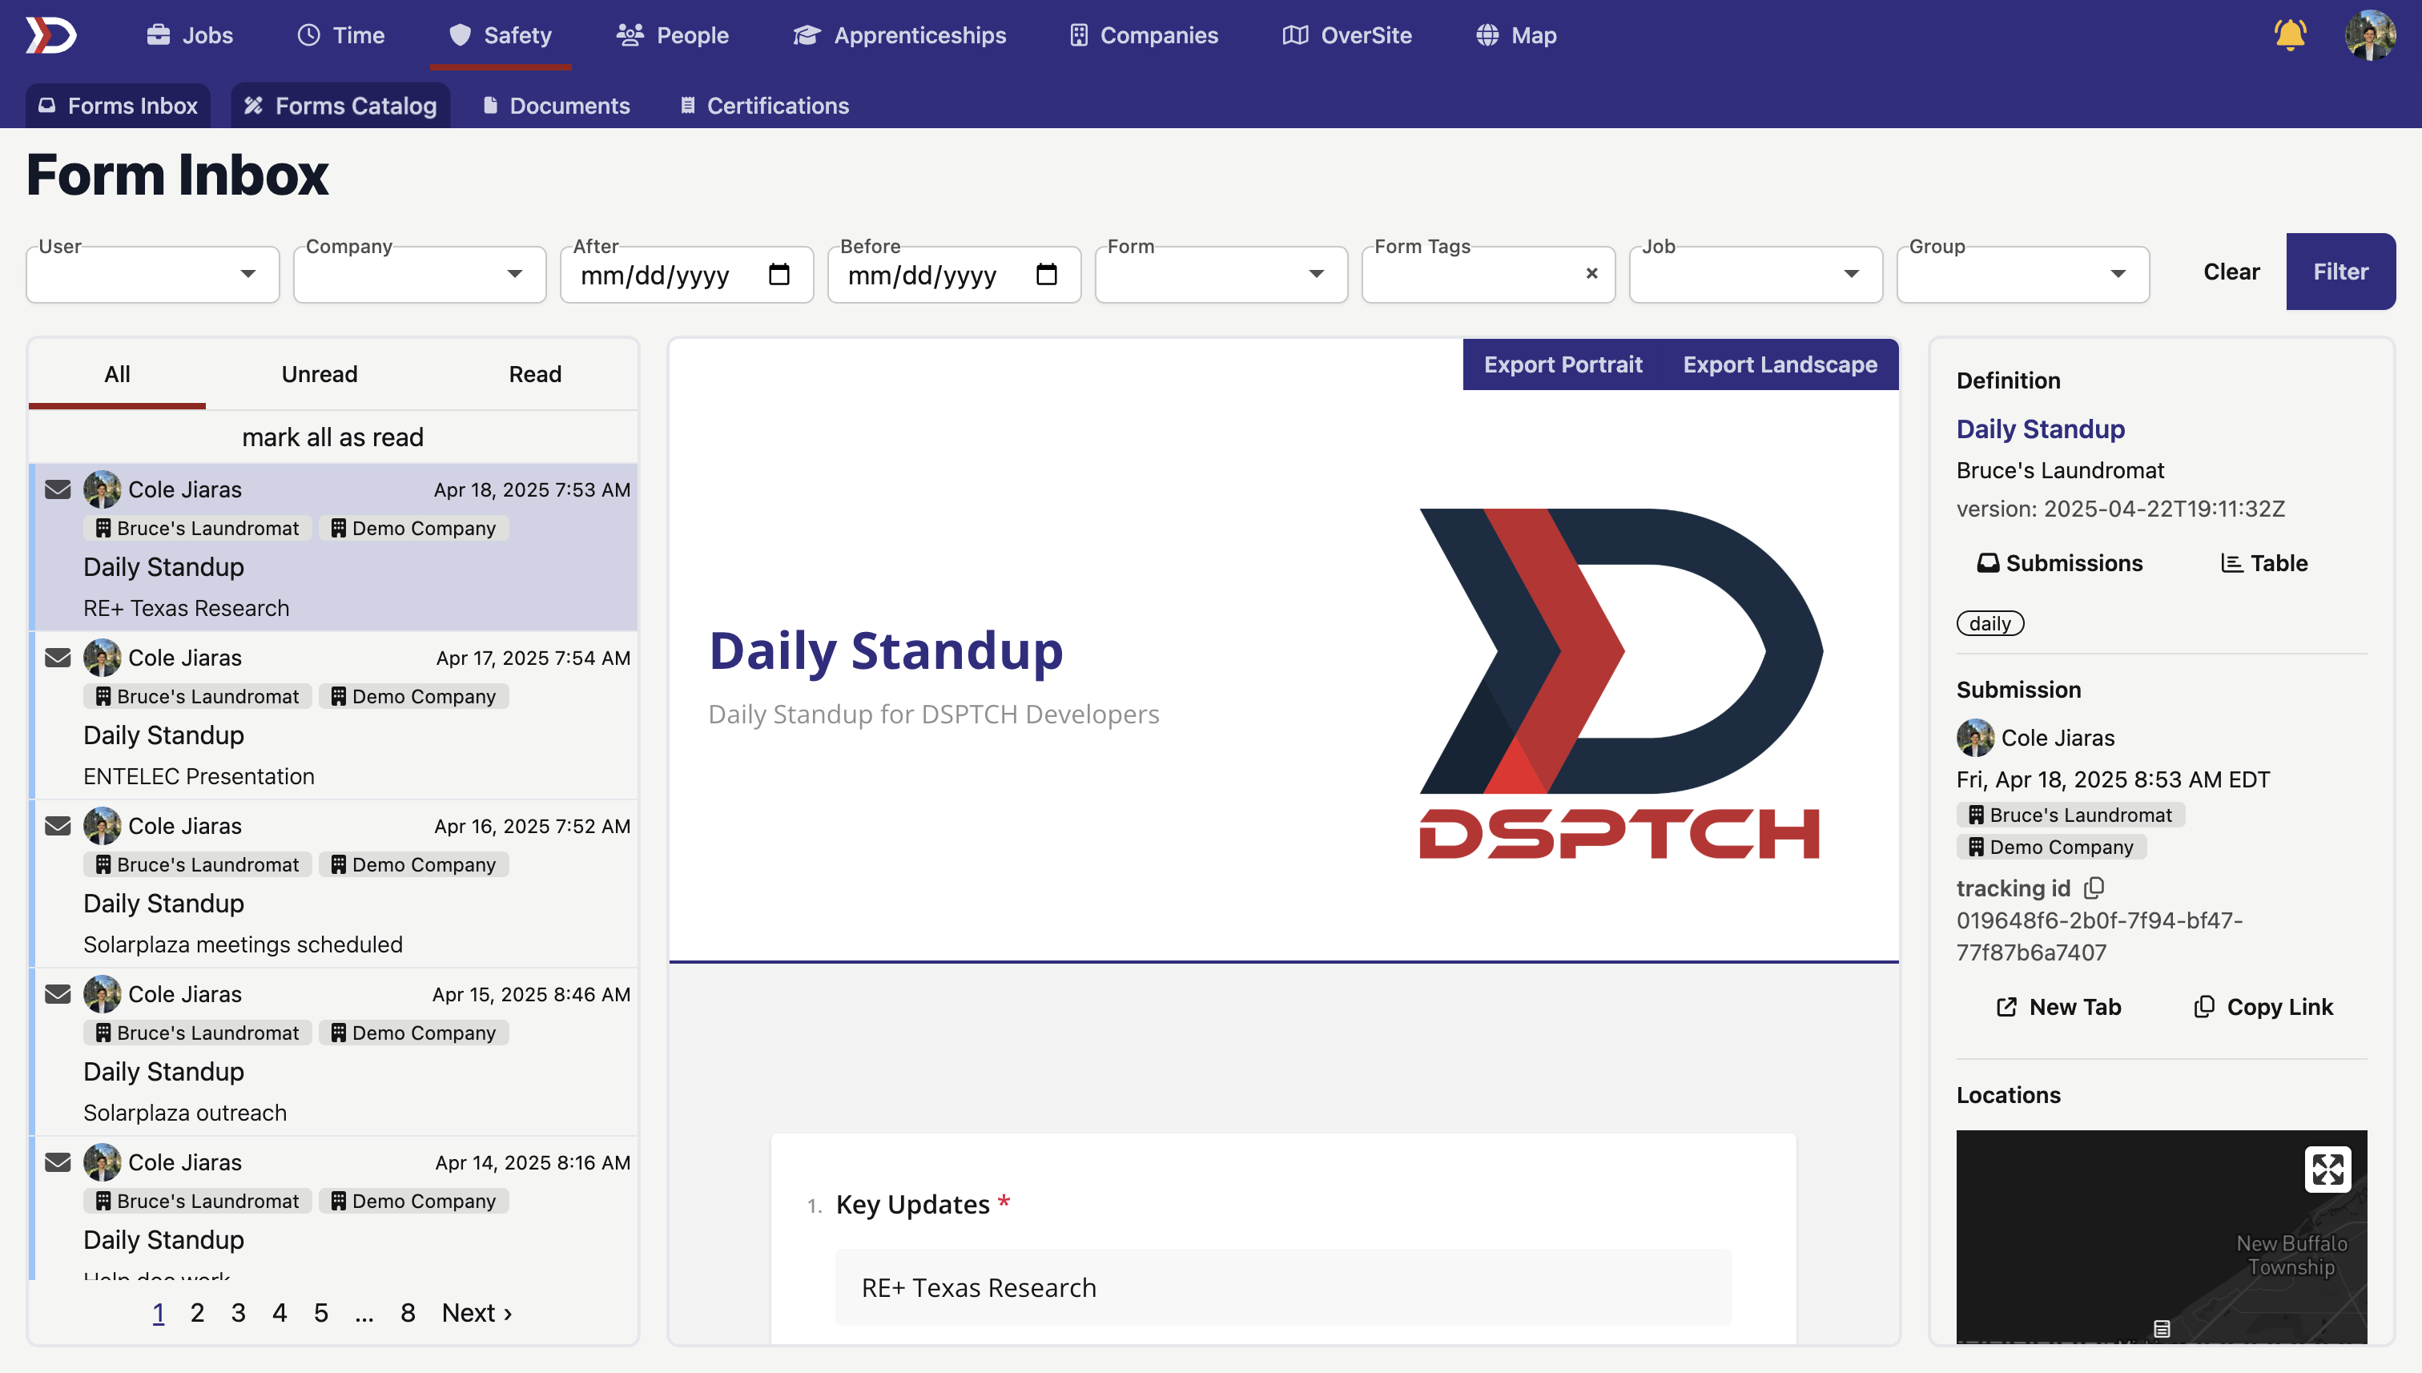Switch to the Documents tab

[x=556, y=106]
